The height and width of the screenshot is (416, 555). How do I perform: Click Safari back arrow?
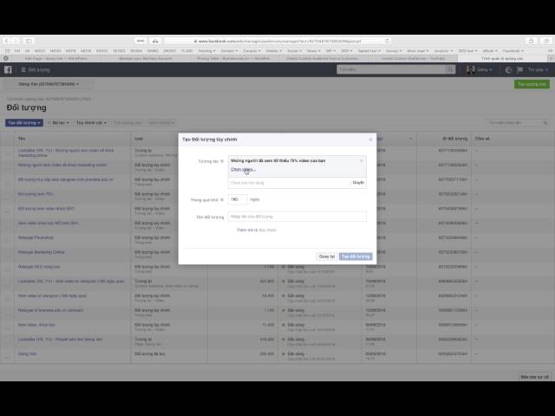coord(6,41)
